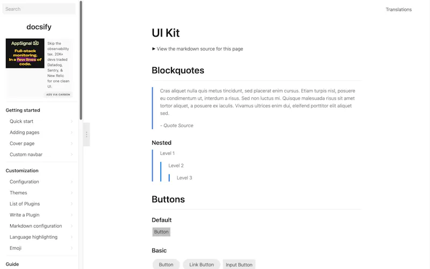Click the Ads via Carbon label
This screenshot has height=269, width=430.
coord(58,95)
